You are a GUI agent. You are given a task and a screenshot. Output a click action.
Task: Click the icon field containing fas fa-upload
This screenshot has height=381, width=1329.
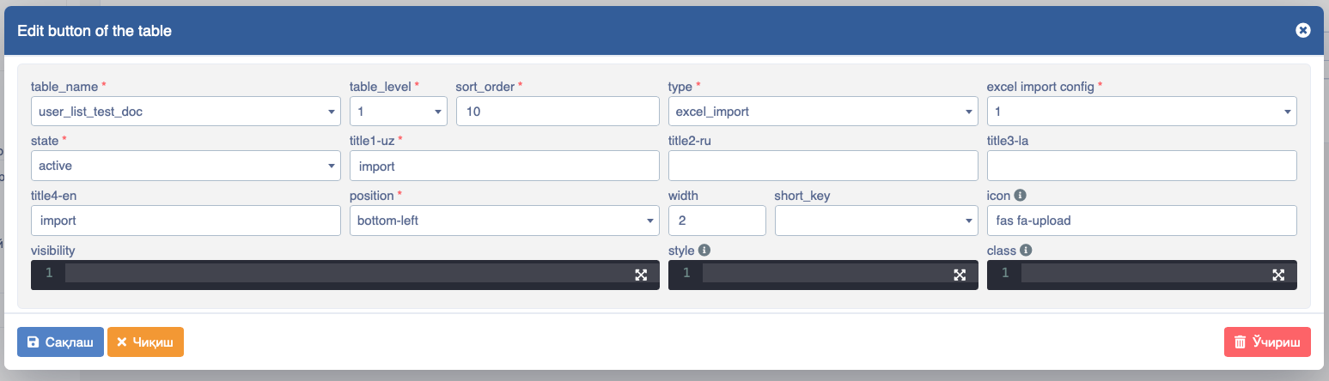tap(1142, 221)
